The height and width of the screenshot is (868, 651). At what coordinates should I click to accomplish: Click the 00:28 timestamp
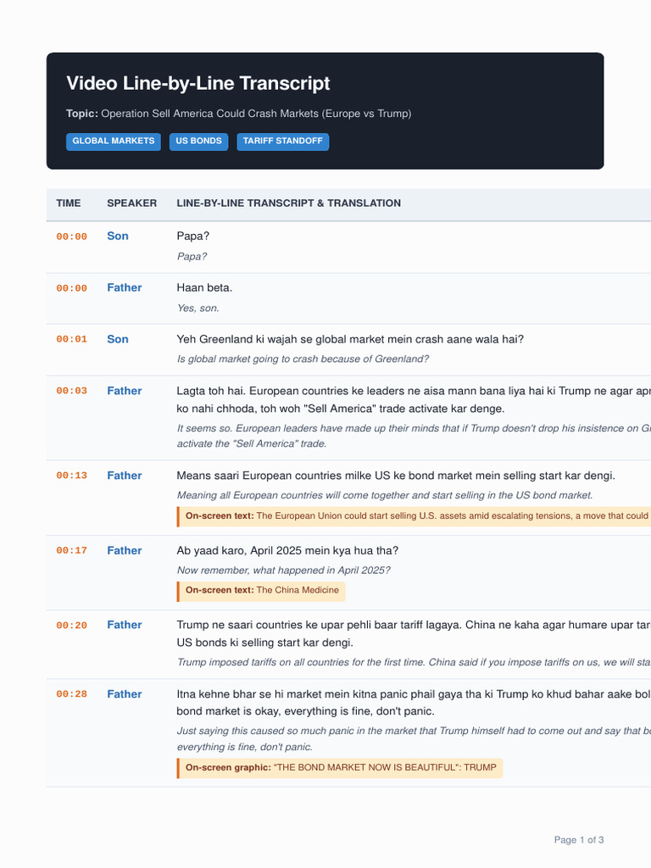pyautogui.click(x=72, y=693)
